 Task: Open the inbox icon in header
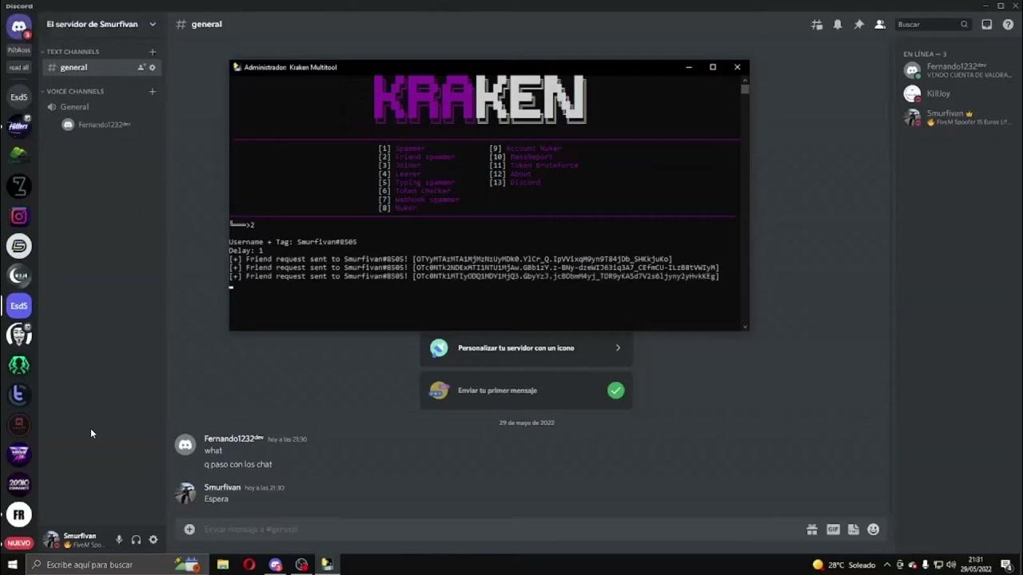point(987,25)
